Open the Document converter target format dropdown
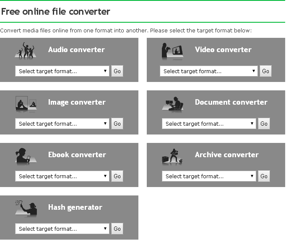Image resolution: width=286 pixels, height=240 pixels. 209,124
